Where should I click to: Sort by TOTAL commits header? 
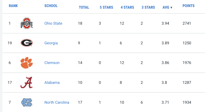[84, 7]
